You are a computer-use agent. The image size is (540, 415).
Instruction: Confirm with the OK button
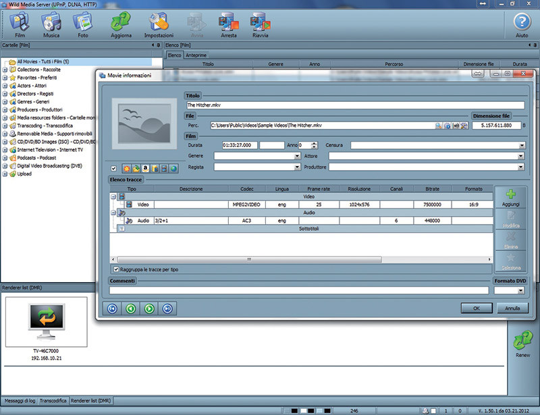[x=477, y=308]
